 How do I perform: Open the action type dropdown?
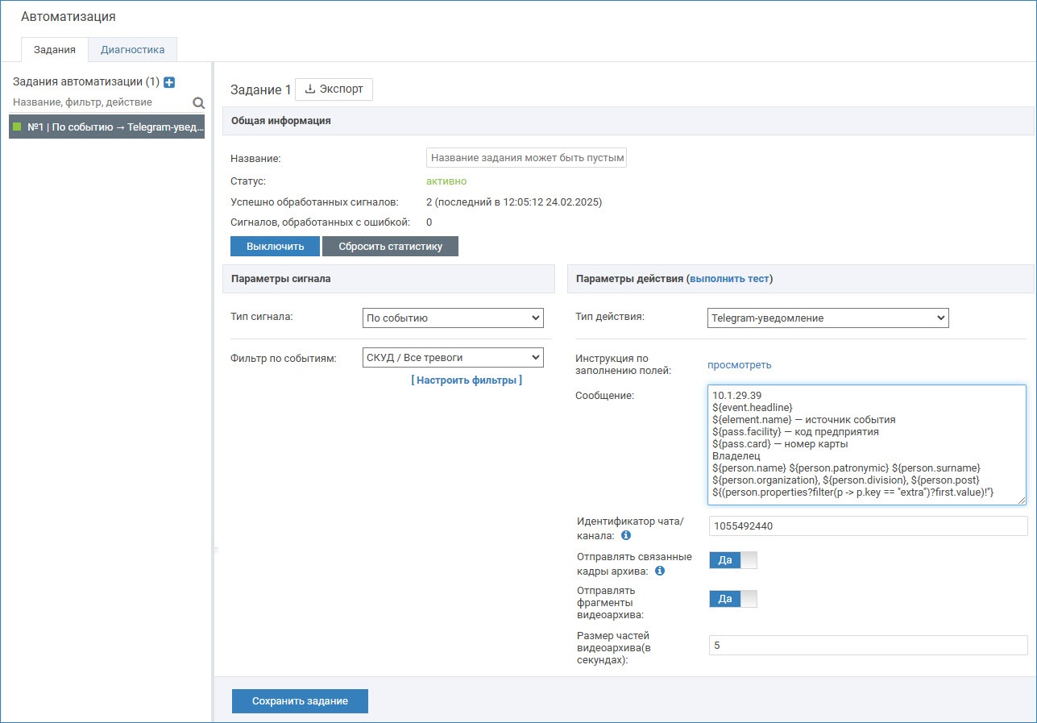[828, 318]
